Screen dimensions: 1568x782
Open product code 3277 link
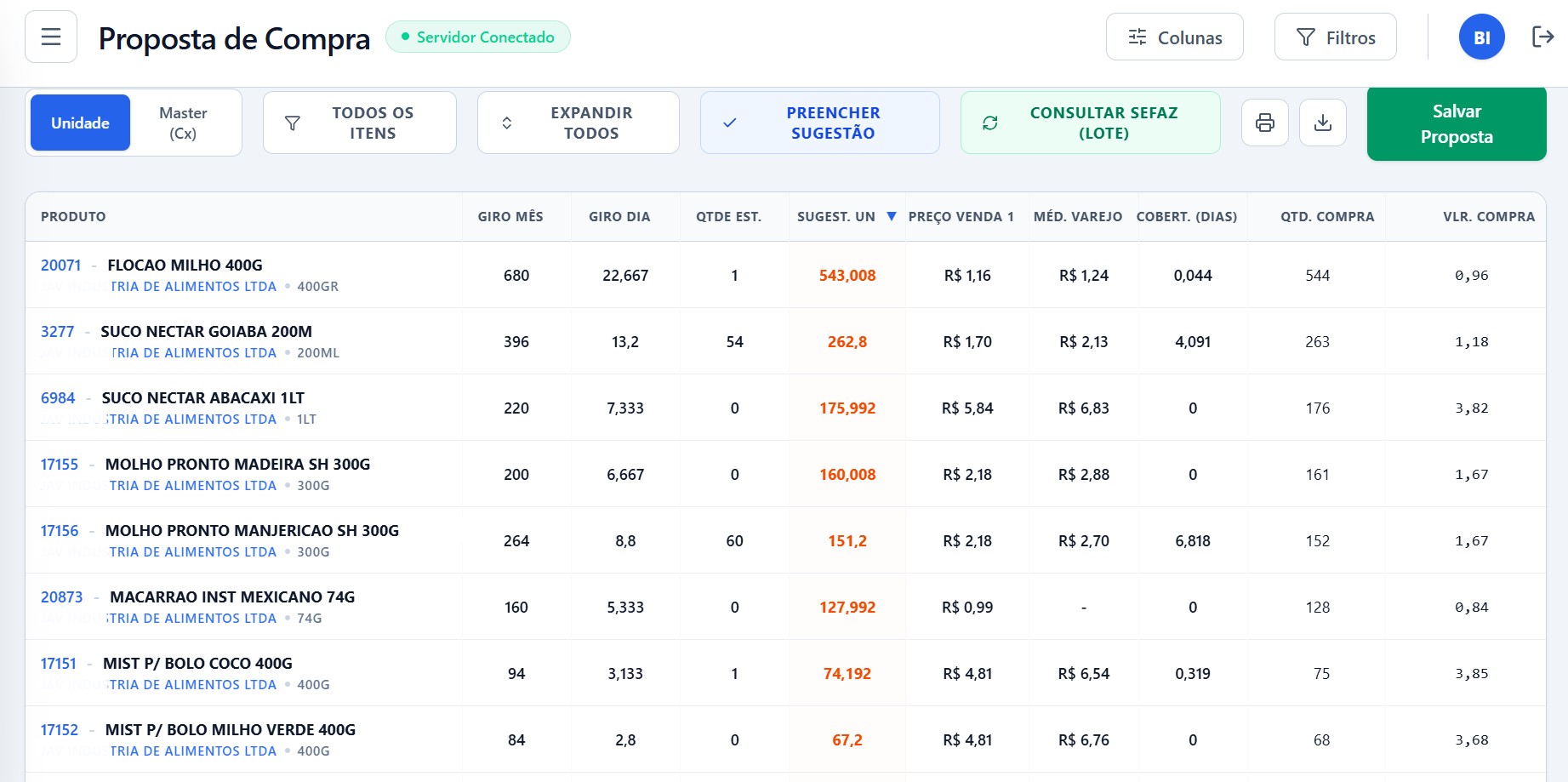pos(58,332)
